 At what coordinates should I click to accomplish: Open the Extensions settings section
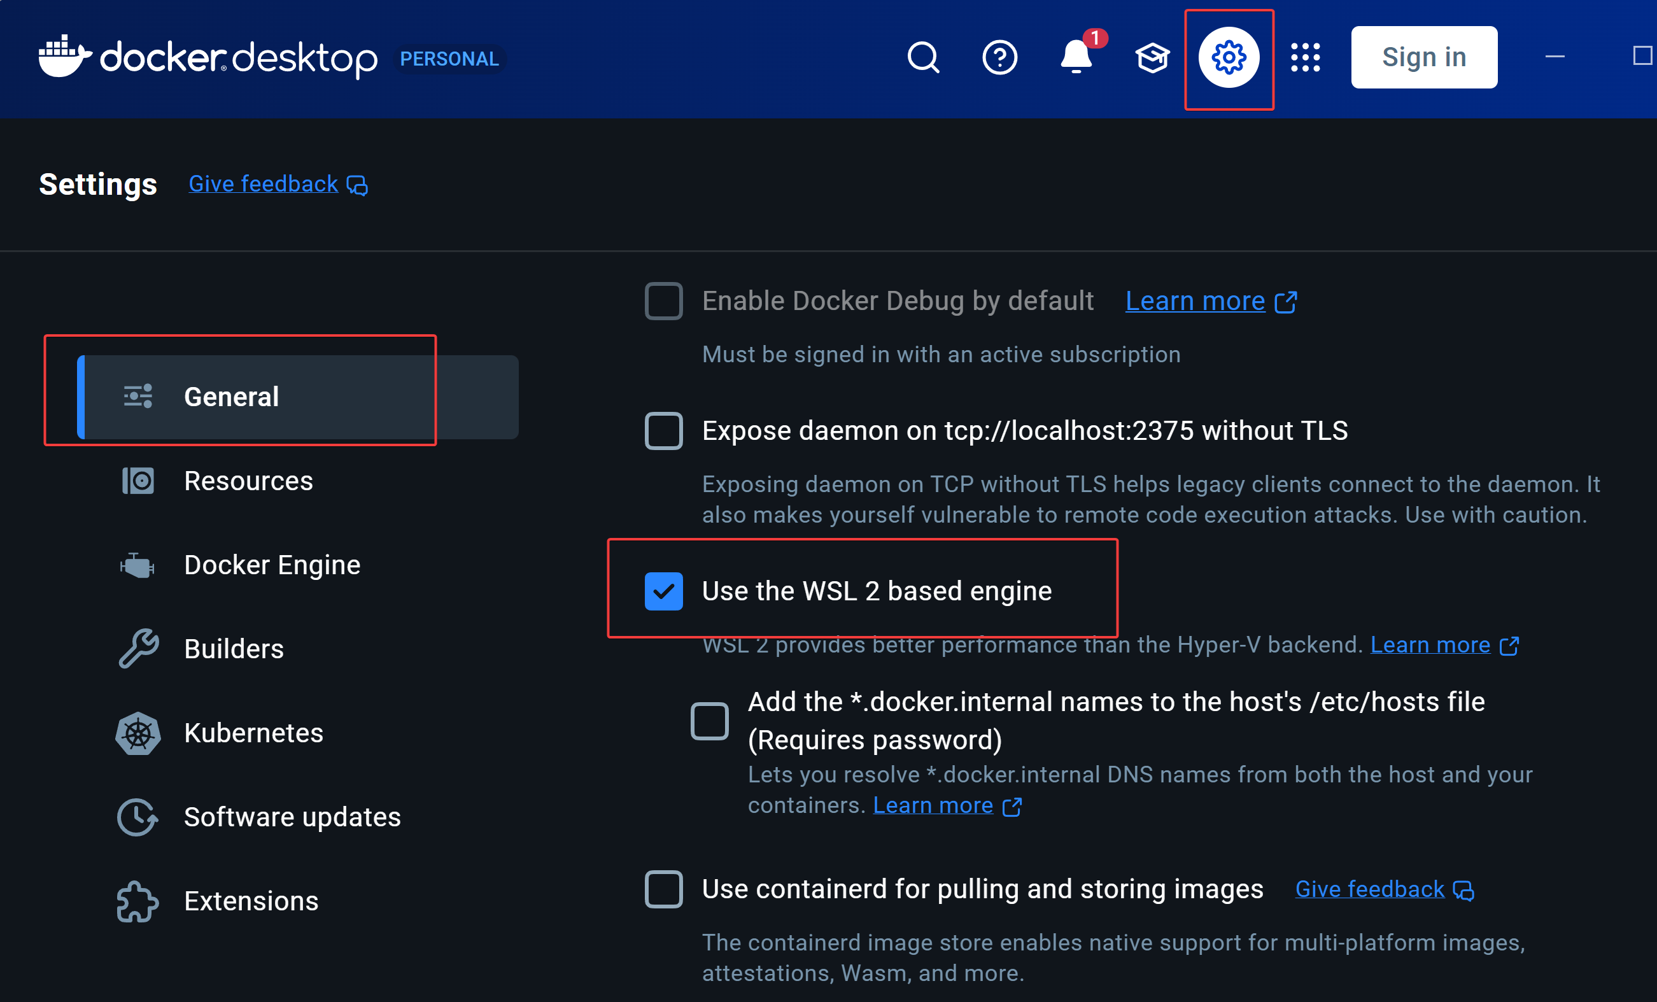point(298,901)
